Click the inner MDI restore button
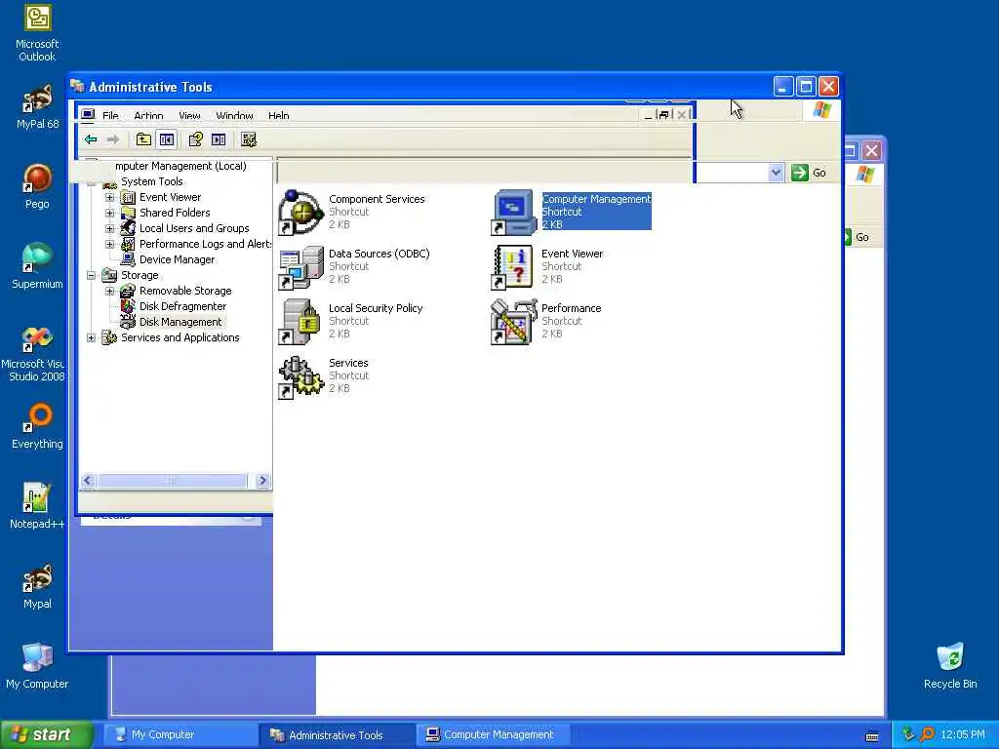The height and width of the screenshot is (749, 999). pyautogui.click(x=663, y=115)
